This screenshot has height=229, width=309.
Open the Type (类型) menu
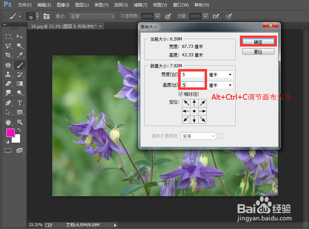[101, 5]
